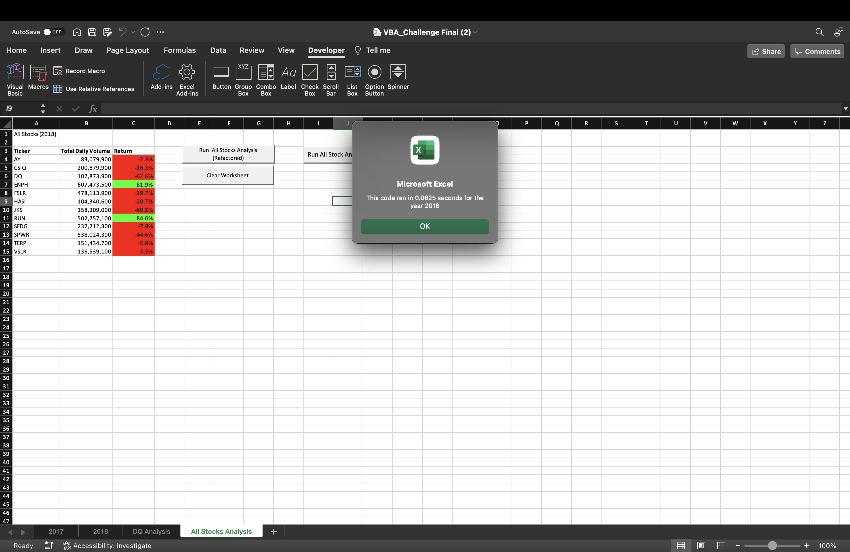Adjust the zoom slider handle
Viewport: 850px width, 552px height.
tap(772, 546)
